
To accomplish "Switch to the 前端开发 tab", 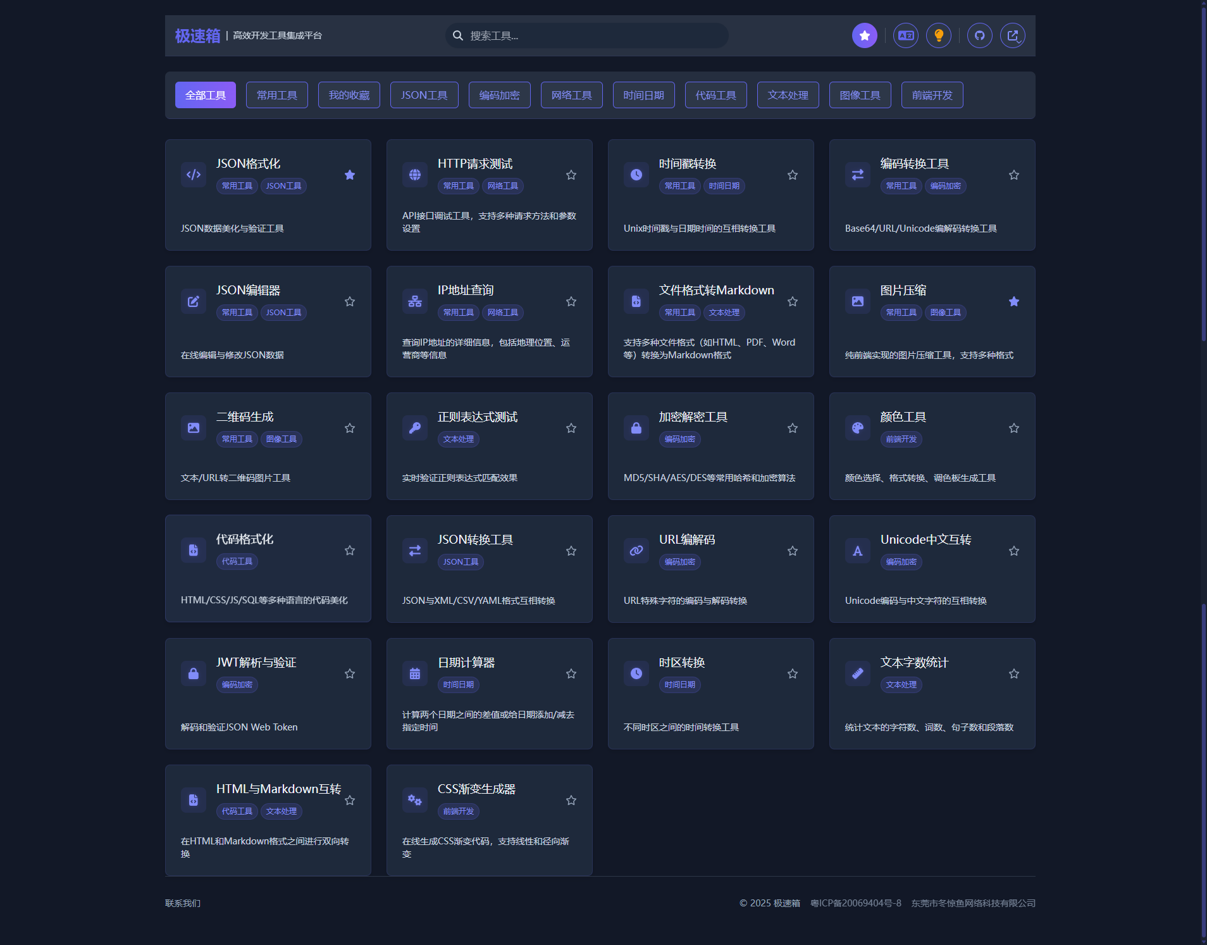I will (x=932, y=95).
